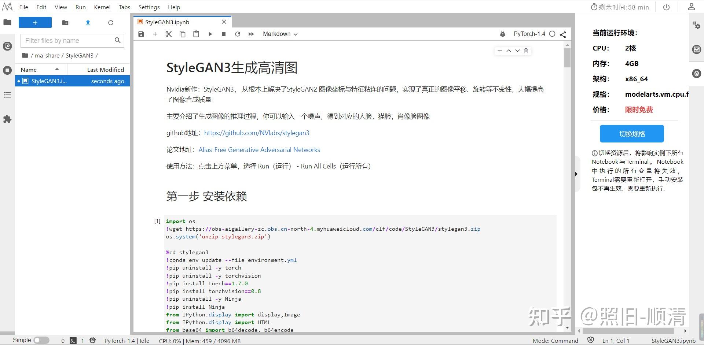Open the Markdown cell type dropdown
The height and width of the screenshot is (345, 704).
click(280, 34)
